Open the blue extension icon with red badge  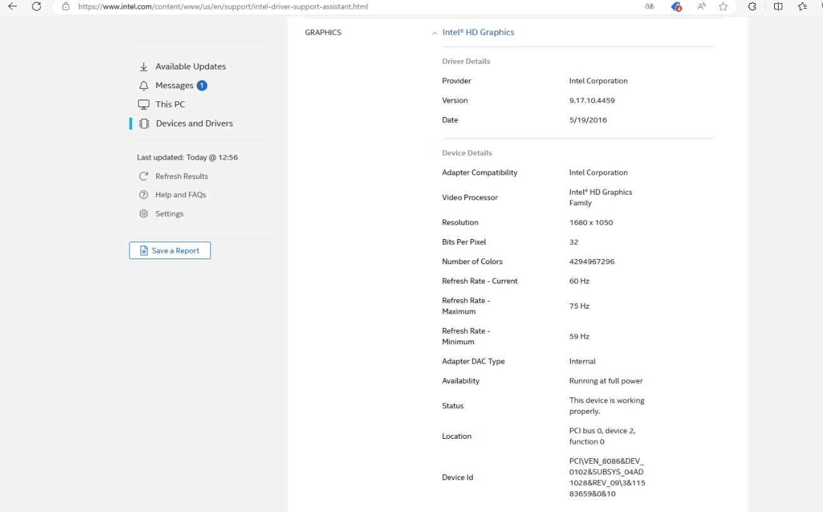tap(676, 7)
